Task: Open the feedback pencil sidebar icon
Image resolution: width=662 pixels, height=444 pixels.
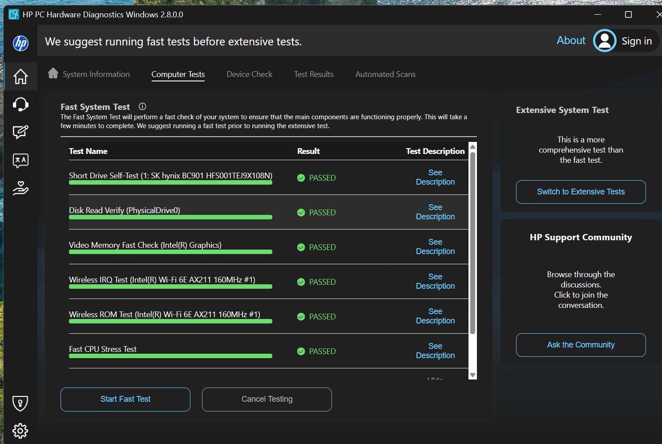Action: pyautogui.click(x=20, y=132)
